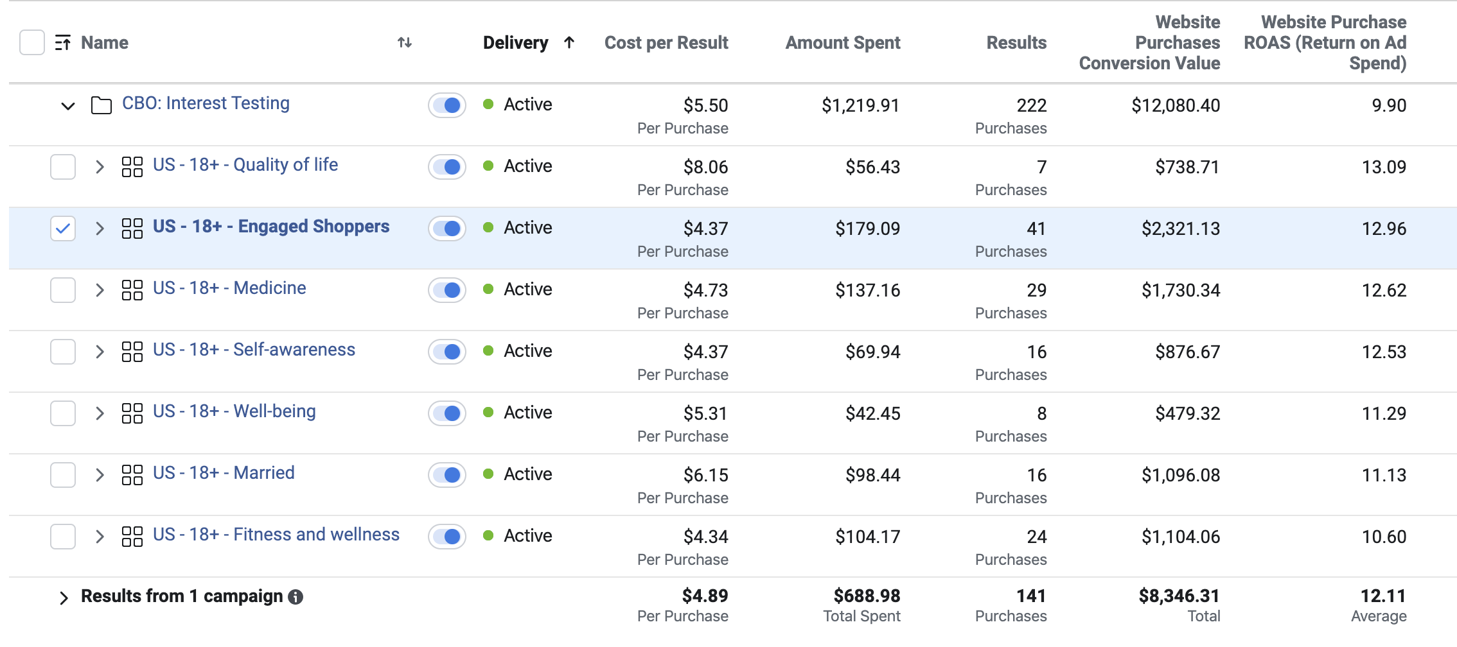This screenshot has width=1457, height=647.
Task: Click the grid icon next to US - 18+ - Quality of life
Action: pos(132,166)
